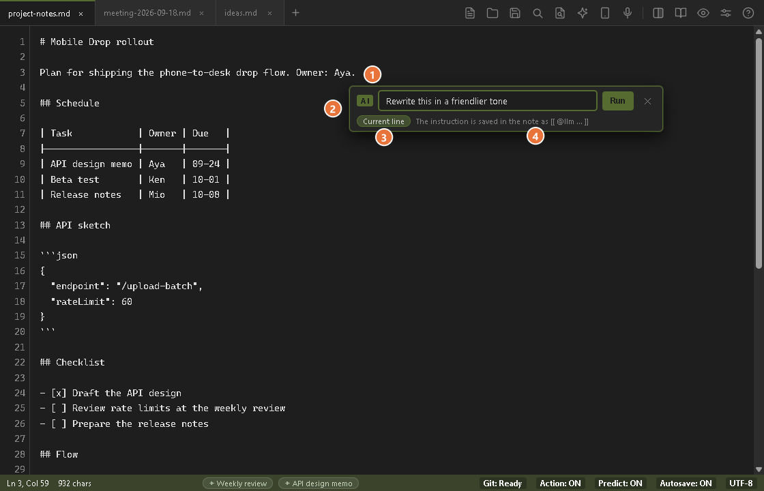Click the '```json' code fence line

click(x=59, y=255)
